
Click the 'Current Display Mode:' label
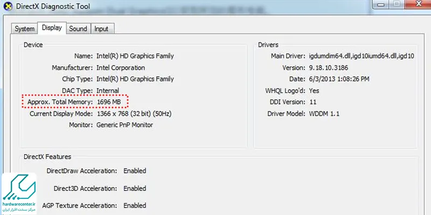61,113
